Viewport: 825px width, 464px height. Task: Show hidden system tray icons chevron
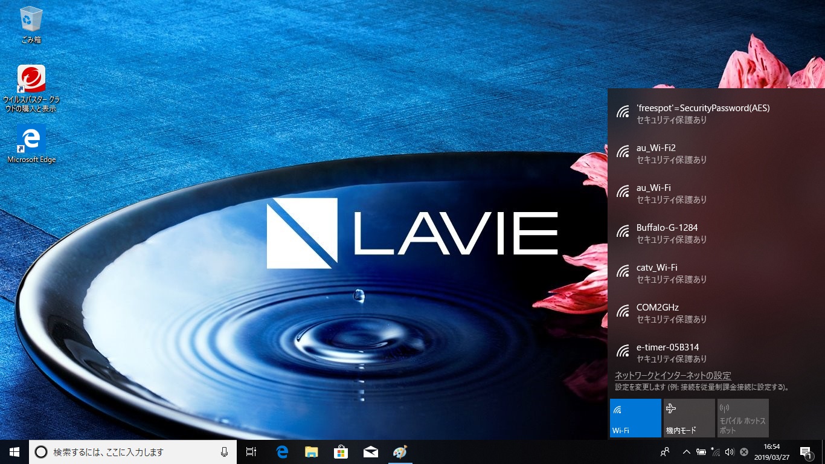(686, 451)
